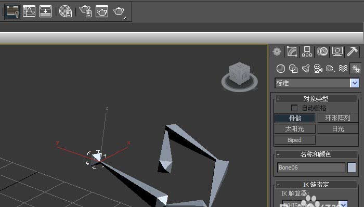Screen dimensions: 364x207
Task: Switch to the Display panel tab
Action: pos(337,51)
